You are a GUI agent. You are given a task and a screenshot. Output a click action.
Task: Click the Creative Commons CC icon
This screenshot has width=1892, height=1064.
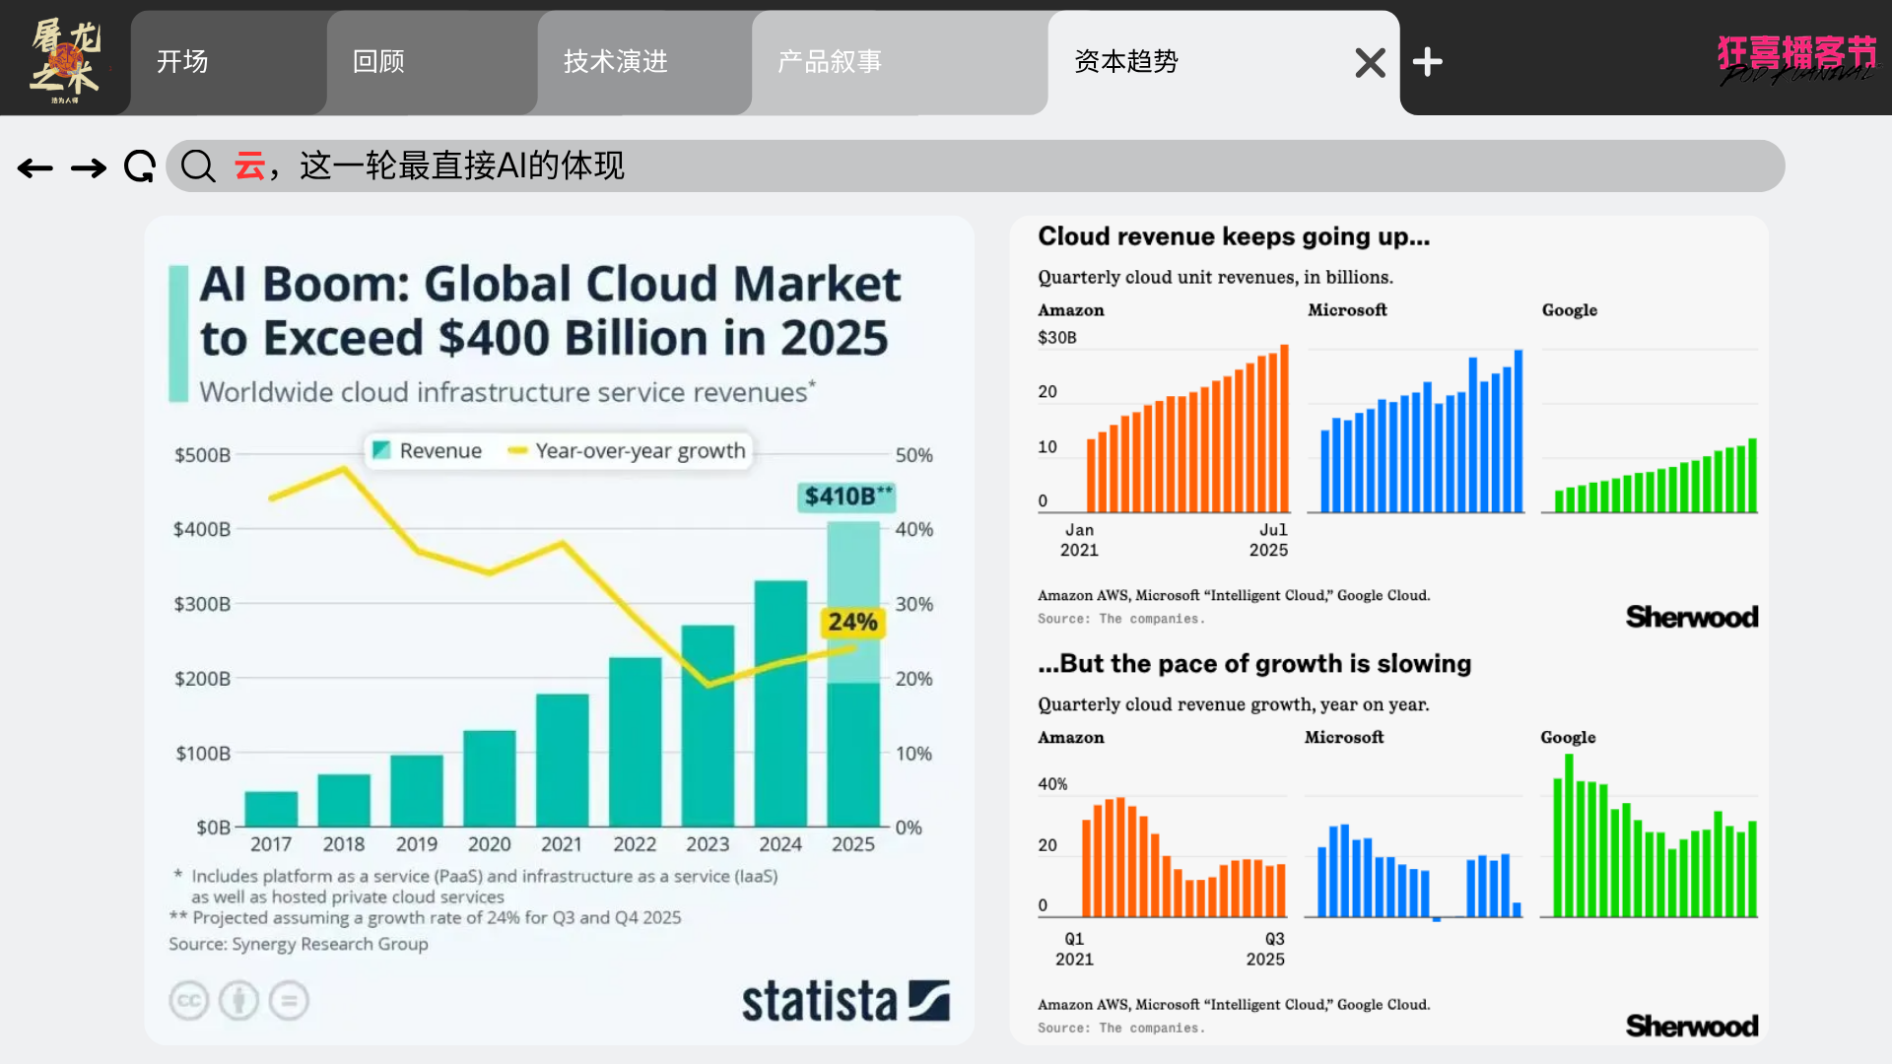[x=188, y=1001]
